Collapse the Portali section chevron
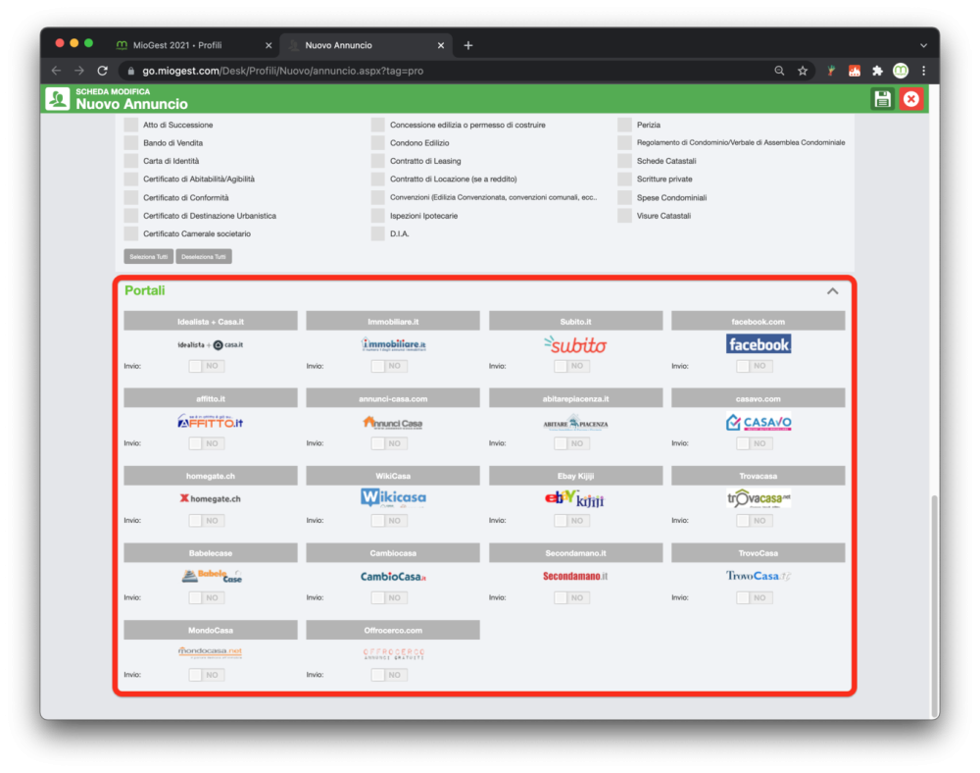The image size is (980, 773). click(832, 291)
